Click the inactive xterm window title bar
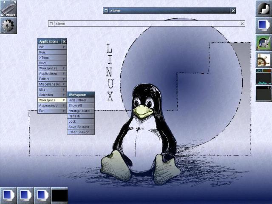This screenshot has width=272, height=204. 144,24
